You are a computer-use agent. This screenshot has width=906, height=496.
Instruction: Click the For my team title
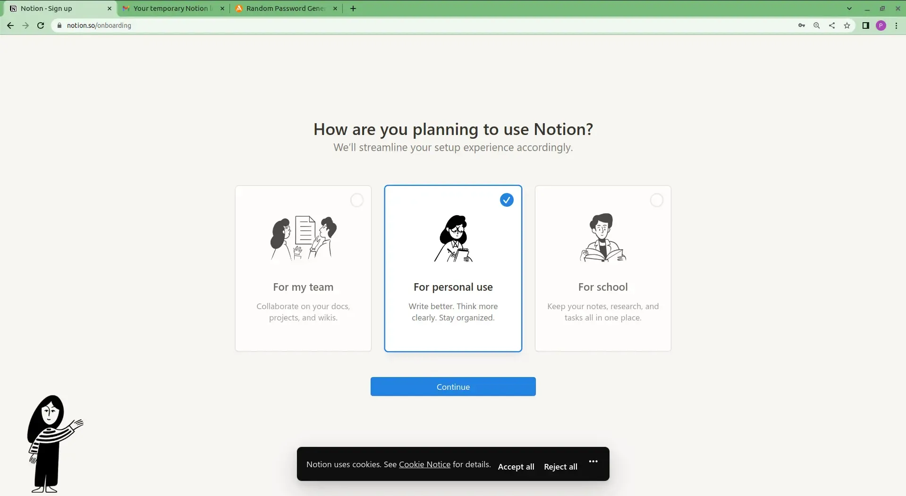303,287
